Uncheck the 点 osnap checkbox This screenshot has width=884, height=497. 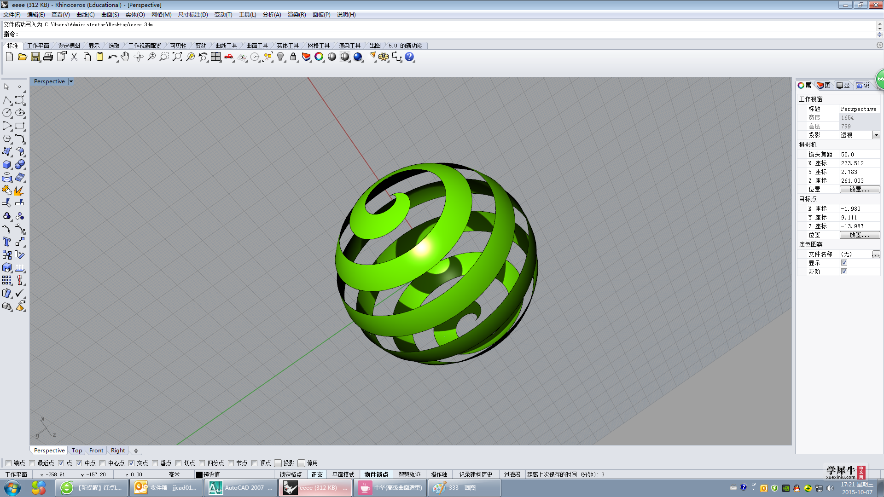point(61,463)
